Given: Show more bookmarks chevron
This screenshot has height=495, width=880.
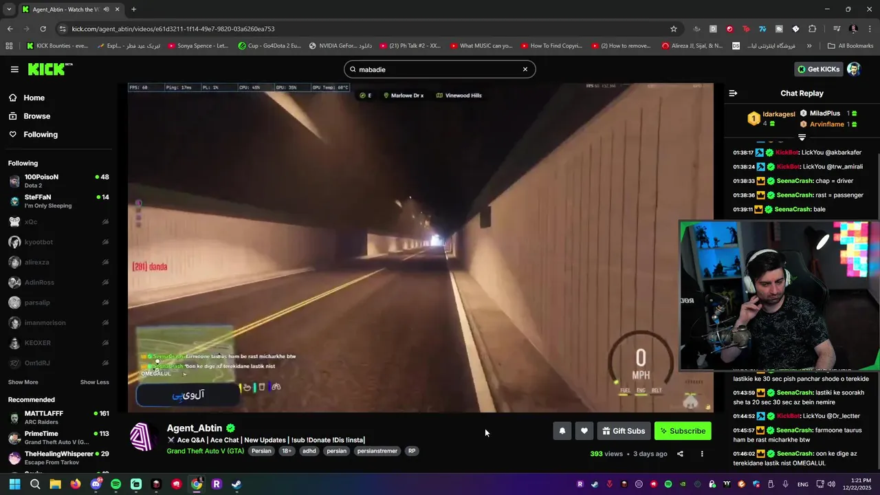Looking at the screenshot, I should coord(809,46).
